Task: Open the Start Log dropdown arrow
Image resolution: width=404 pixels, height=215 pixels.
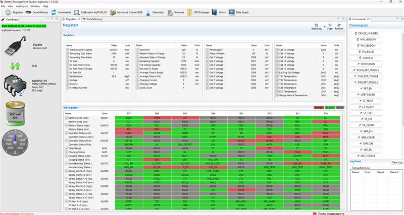Action: tap(324, 27)
